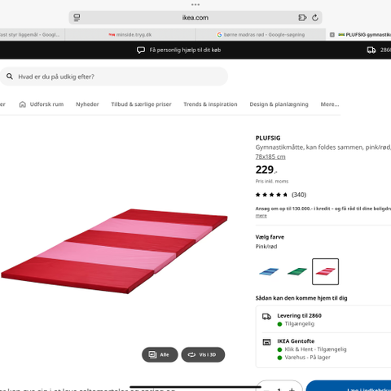391x391 pixels.
Task: Switch to børne madras rød Google tab
Action: (x=261, y=35)
